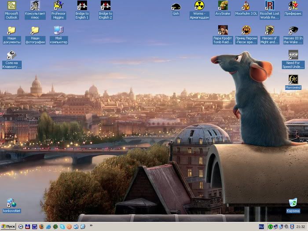Expand hidden Quick Launch items chevron
Viewport: 308px width, 231px height.
point(91,225)
